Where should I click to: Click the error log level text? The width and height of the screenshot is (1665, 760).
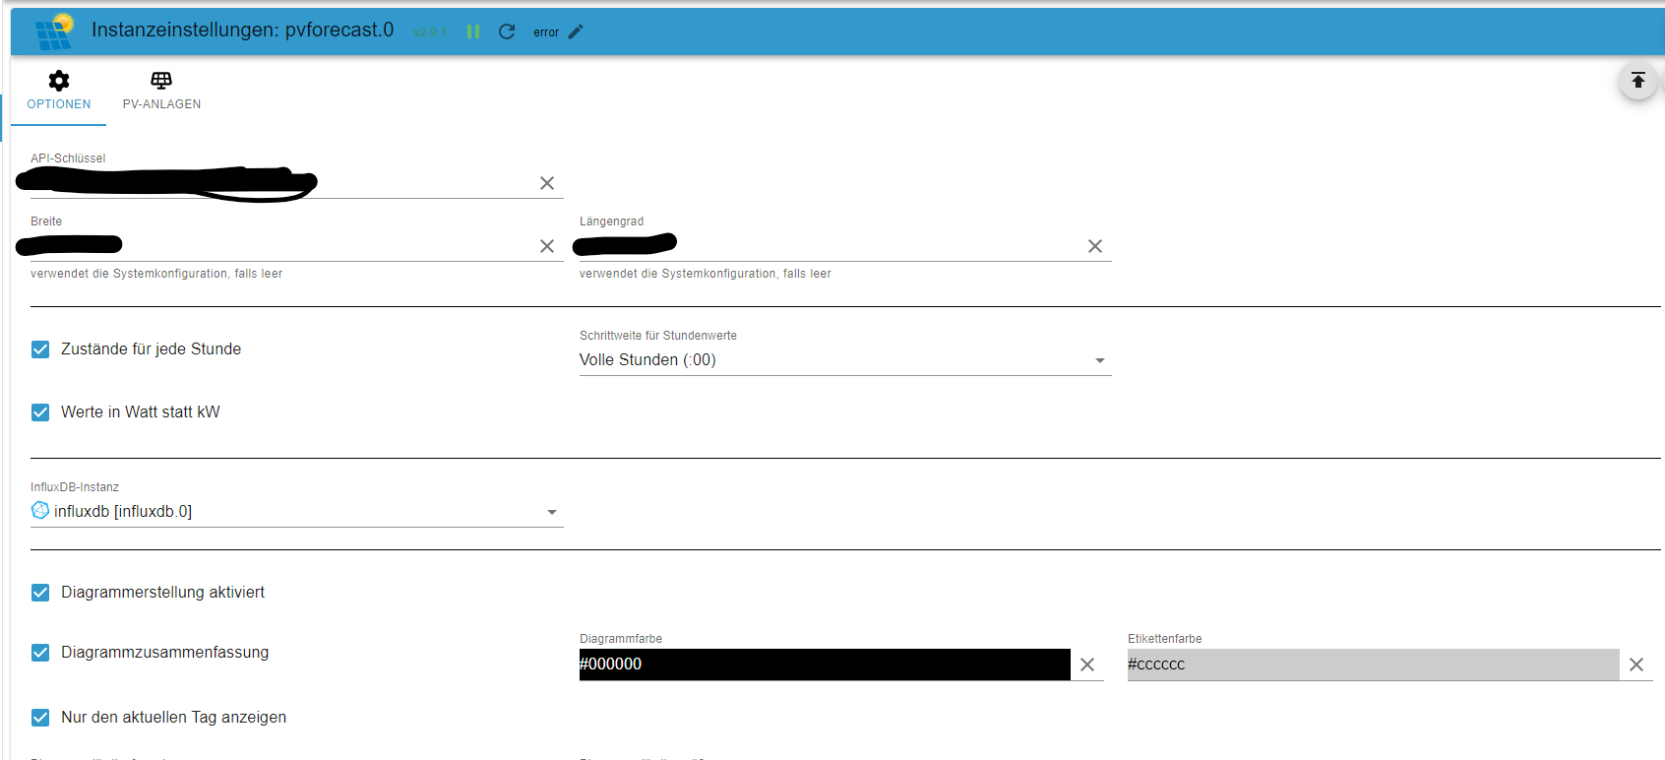(x=546, y=32)
